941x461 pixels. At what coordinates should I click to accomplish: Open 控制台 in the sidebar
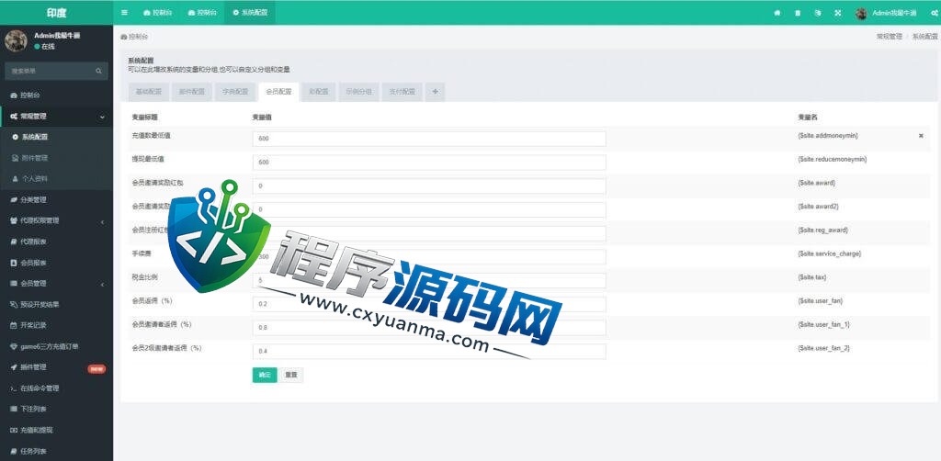tap(56, 96)
